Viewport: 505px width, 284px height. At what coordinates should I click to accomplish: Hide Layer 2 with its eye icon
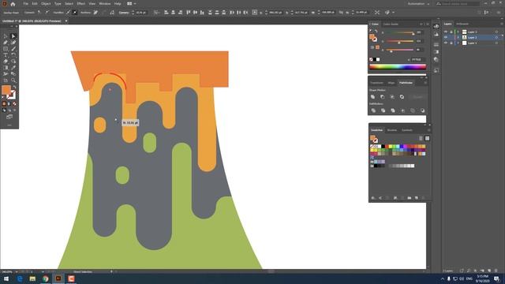coord(446,37)
